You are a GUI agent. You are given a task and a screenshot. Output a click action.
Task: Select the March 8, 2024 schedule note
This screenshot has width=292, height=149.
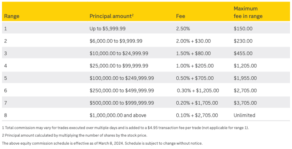[x=102, y=144]
